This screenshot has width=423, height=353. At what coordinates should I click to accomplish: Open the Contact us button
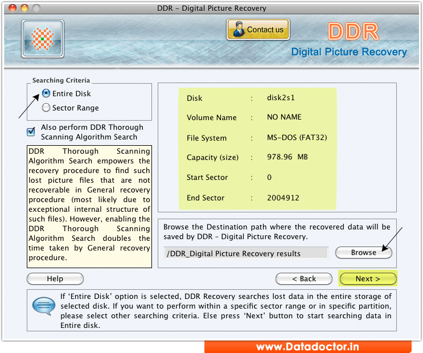click(258, 30)
